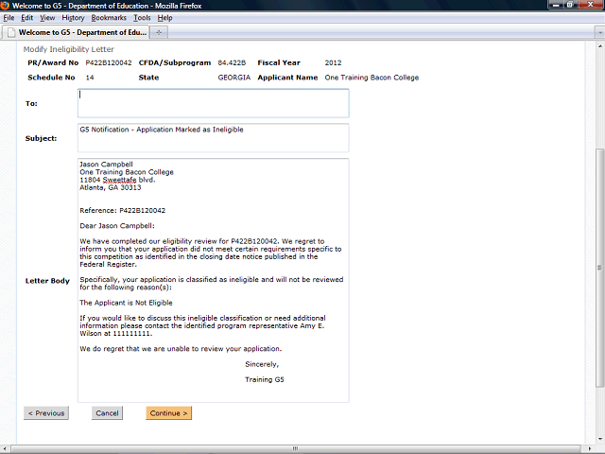The height and width of the screenshot is (454, 605).
Task: Restore down the Firefox window
Action: point(570,5)
